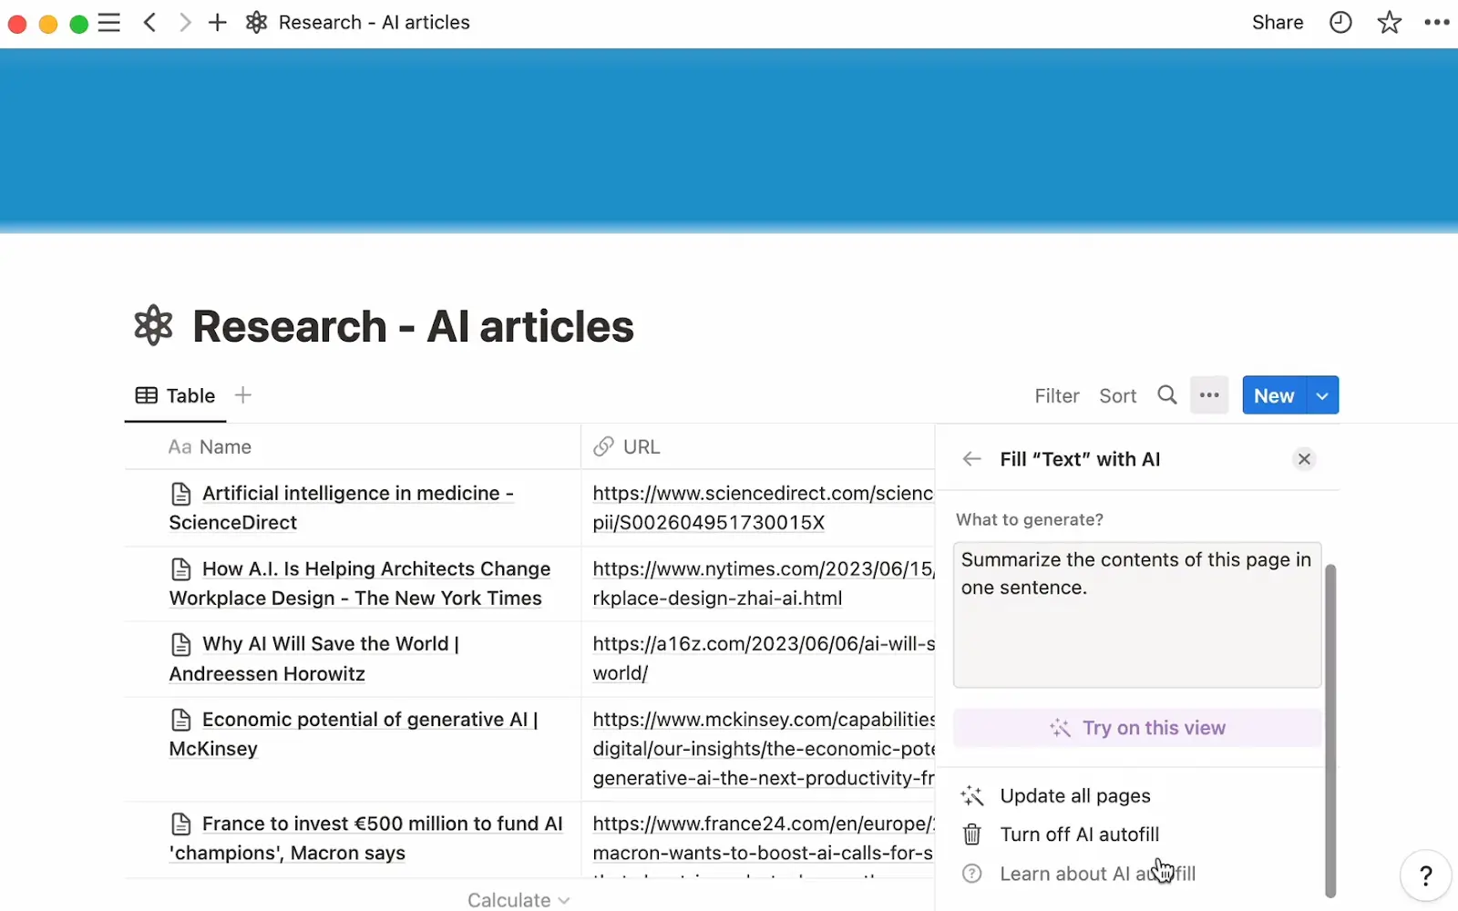Switch to the Table view tab
Image resolution: width=1458 pixels, height=911 pixels.
pos(174,394)
